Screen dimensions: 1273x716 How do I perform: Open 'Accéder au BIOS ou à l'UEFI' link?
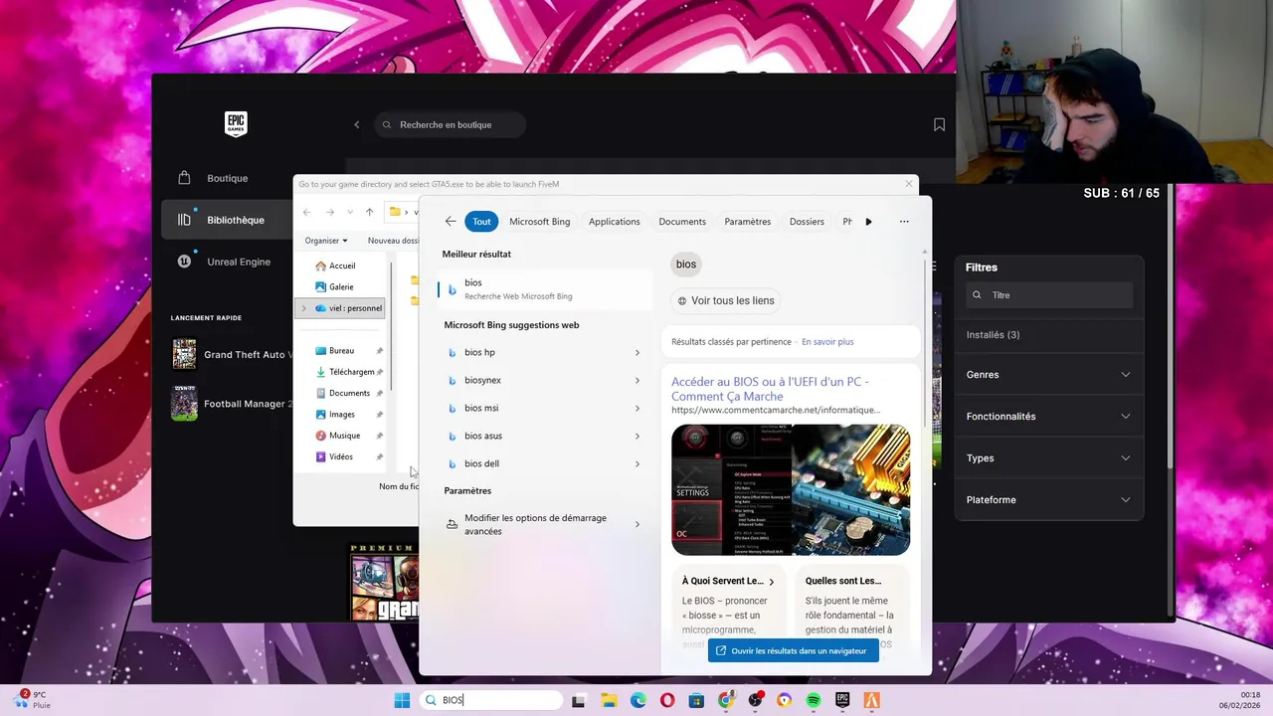tap(770, 388)
